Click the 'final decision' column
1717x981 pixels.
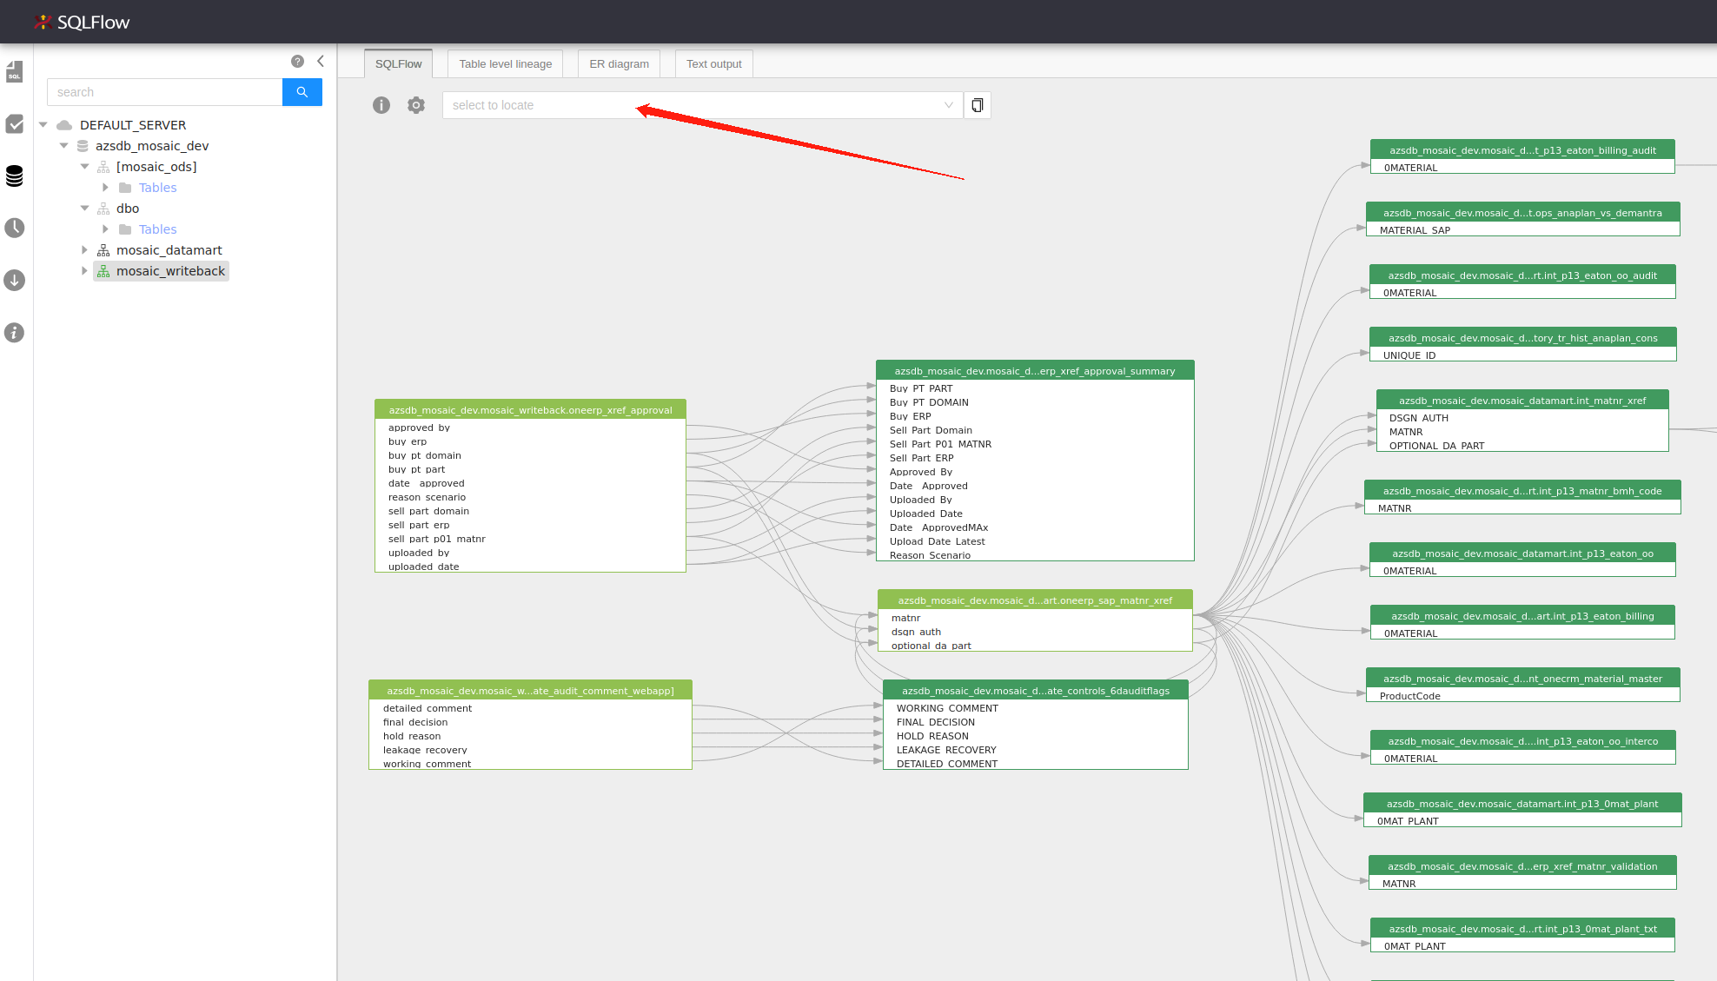415,722
